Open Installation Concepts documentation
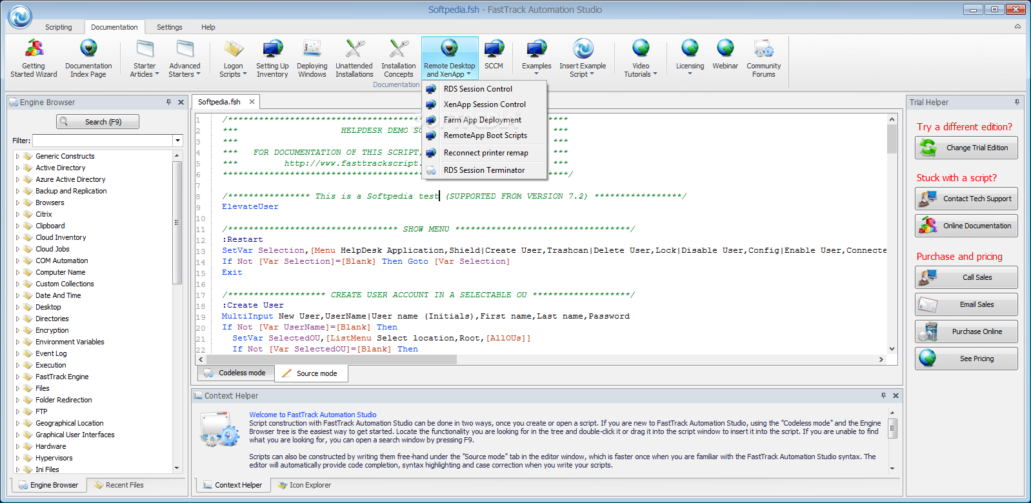This screenshot has width=1031, height=503. [x=399, y=58]
